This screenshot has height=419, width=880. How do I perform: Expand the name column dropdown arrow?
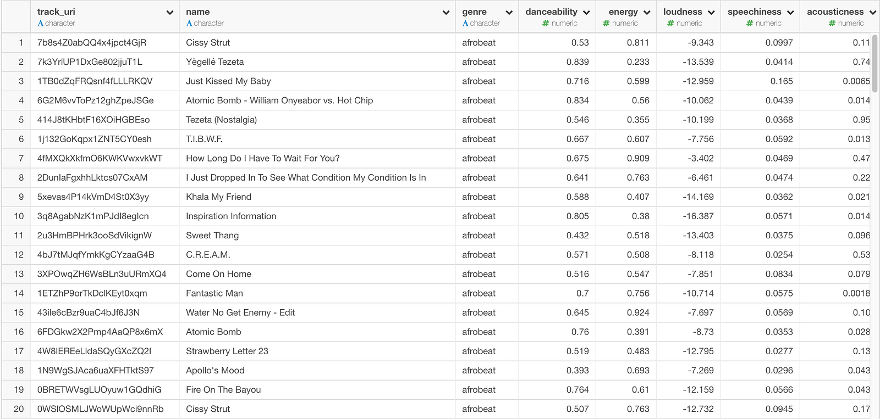[x=446, y=13]
